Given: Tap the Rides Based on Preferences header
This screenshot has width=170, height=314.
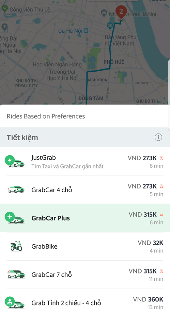Looking at the screenshot, I should click(x=46, y=116).
